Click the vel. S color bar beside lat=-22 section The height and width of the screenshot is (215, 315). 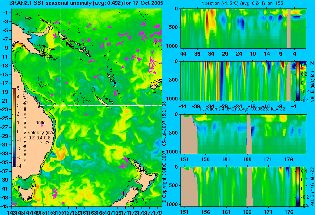click(298, 187)
